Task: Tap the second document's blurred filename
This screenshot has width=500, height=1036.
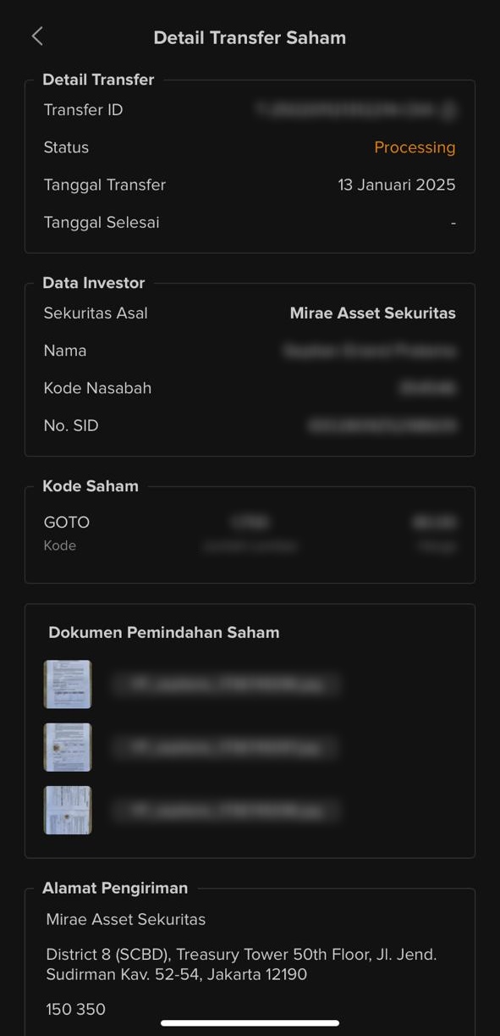Action: click(226, 747)
